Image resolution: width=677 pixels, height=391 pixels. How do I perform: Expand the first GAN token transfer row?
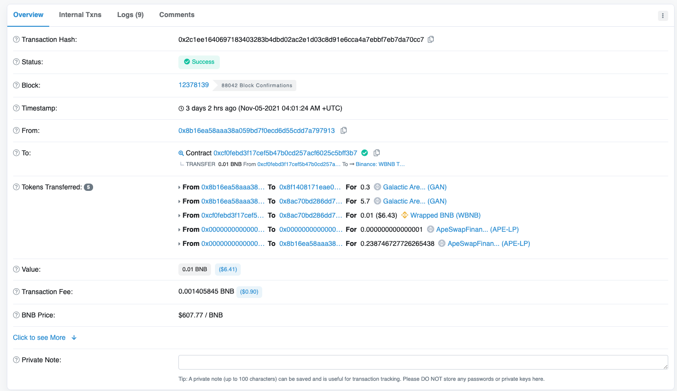point(180,187)
